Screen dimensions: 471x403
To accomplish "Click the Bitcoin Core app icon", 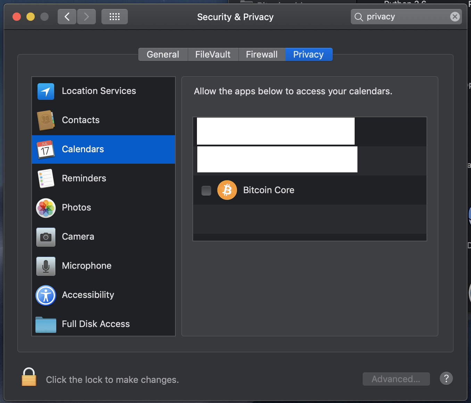I will pyautogui.click(x=227, y=190).
